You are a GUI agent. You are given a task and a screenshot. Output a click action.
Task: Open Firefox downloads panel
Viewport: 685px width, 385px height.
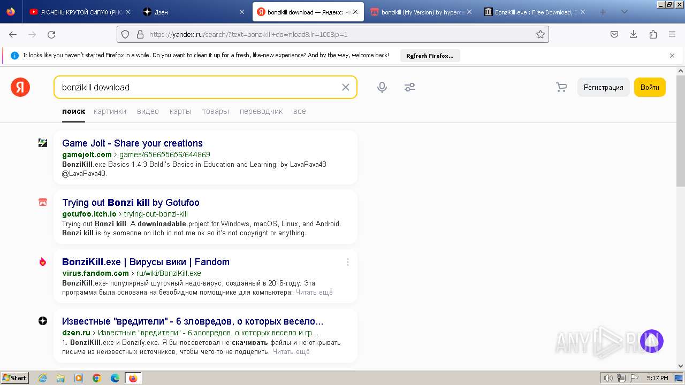click(634, 34)
